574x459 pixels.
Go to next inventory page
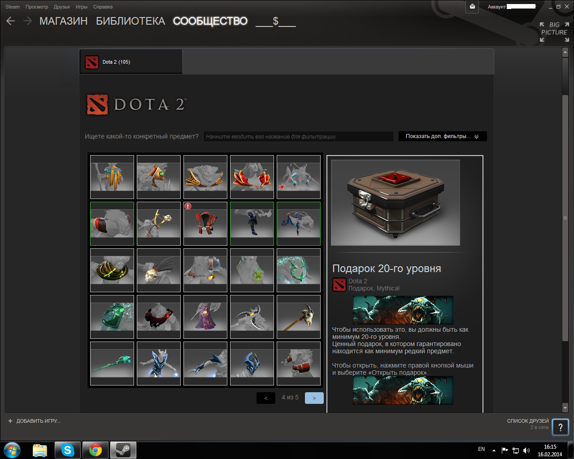click(x=314, y=398)
